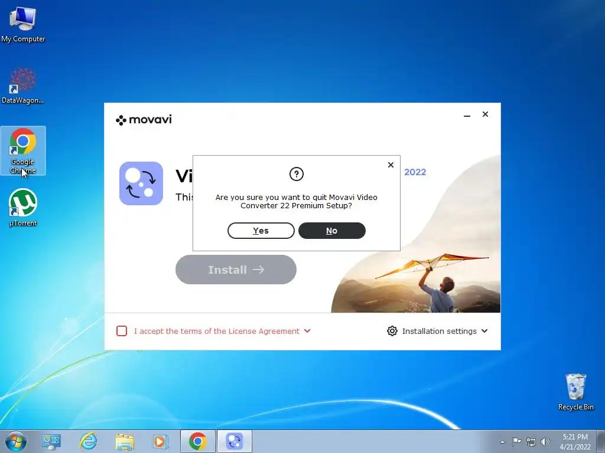Open the Windows Start menu orb

16,441
